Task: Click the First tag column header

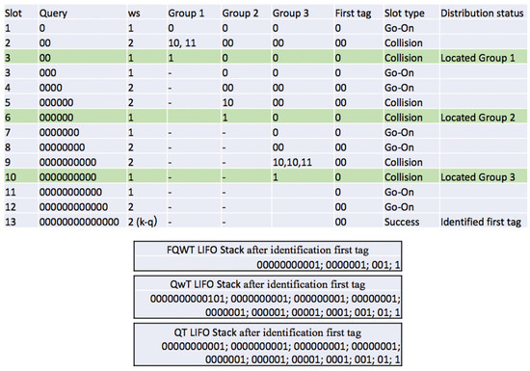Action: coord(353,13)
